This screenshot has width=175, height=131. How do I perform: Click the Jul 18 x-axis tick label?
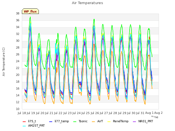coord(22,113)
